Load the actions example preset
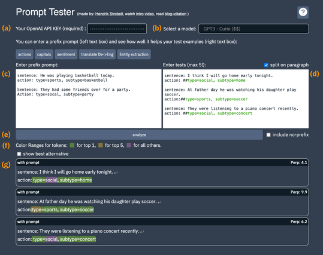The width and height of the screenshot is (323, 255). click(25, 54)
